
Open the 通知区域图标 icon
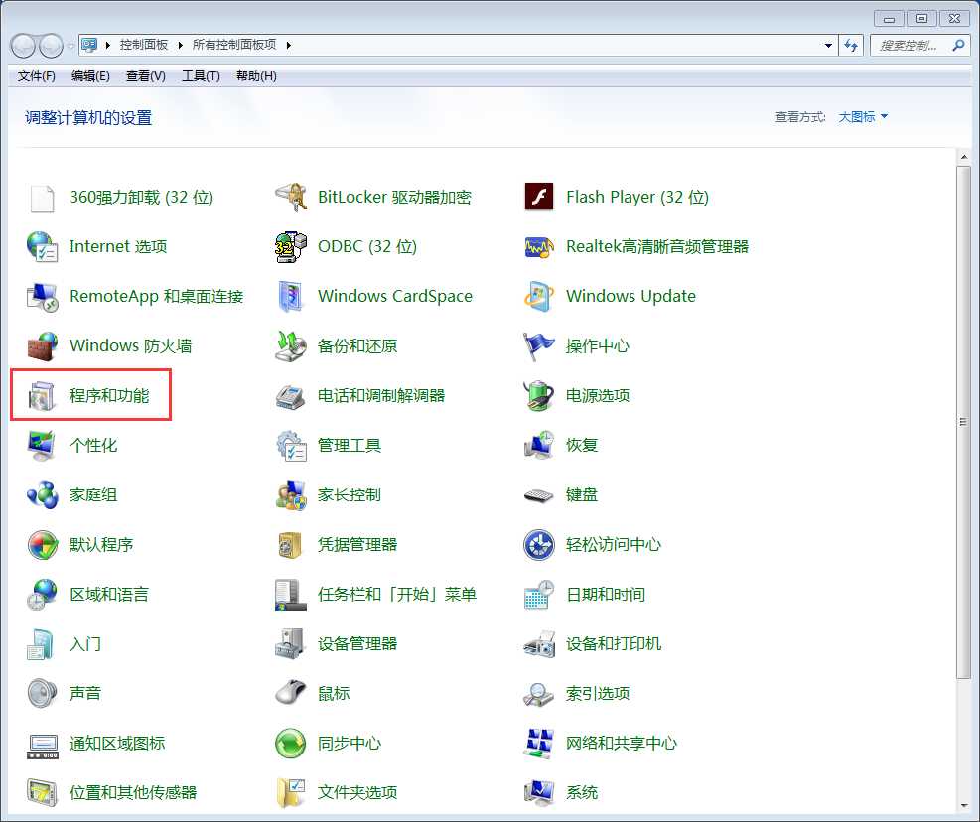pos(42,746)
